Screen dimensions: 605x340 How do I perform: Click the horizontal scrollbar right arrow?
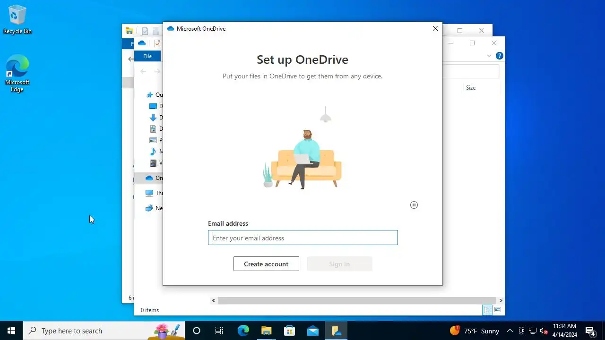501,300
